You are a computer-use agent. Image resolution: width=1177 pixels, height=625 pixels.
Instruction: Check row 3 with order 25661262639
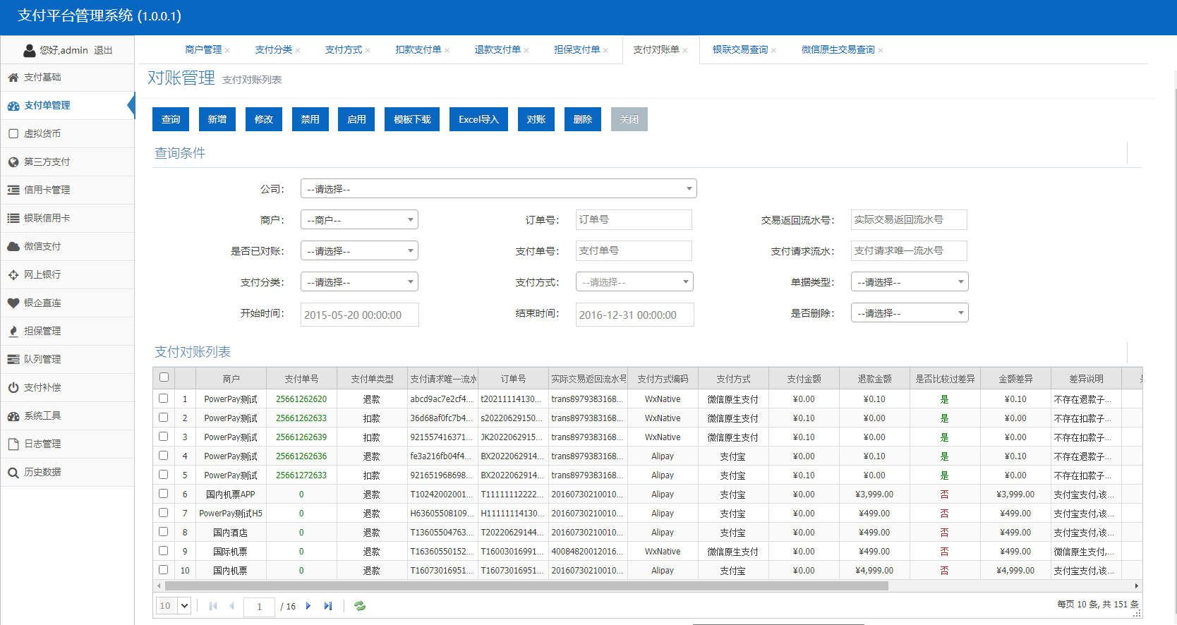pos(164,437)
